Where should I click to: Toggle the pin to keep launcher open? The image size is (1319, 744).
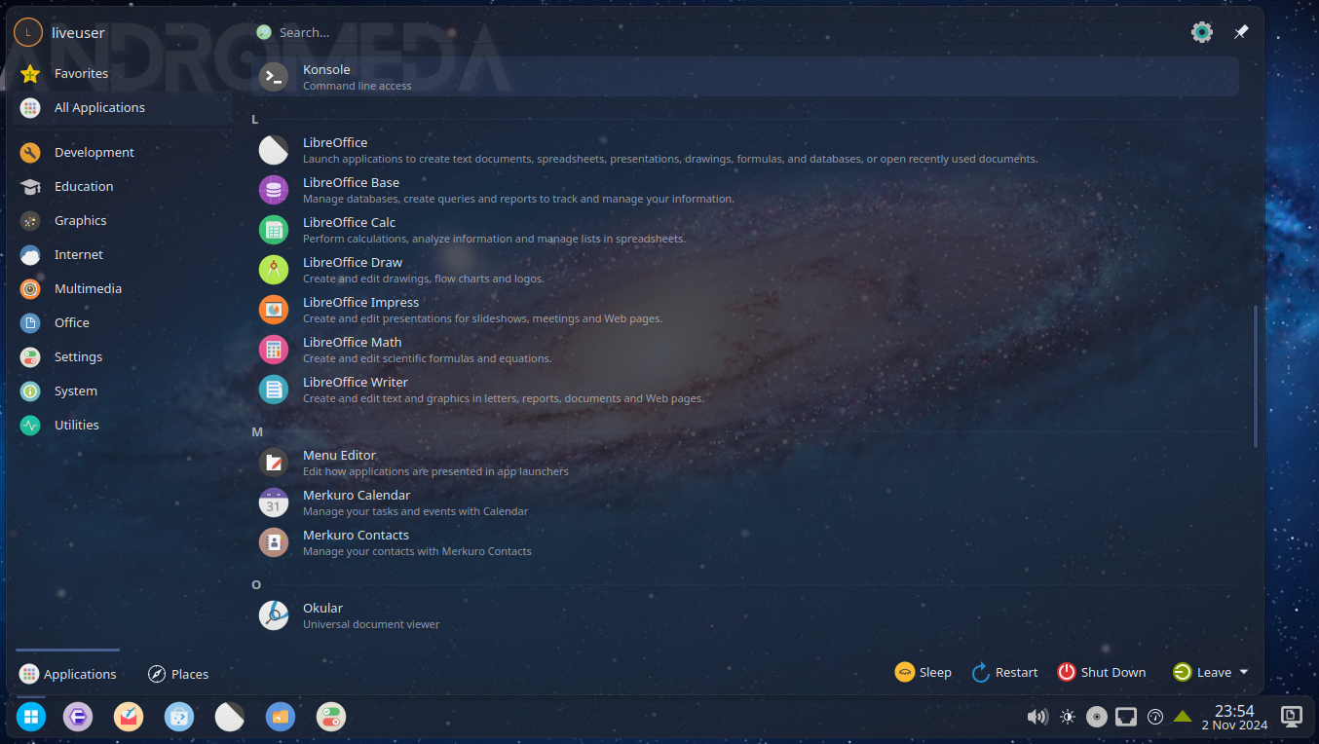[1241, 32]
